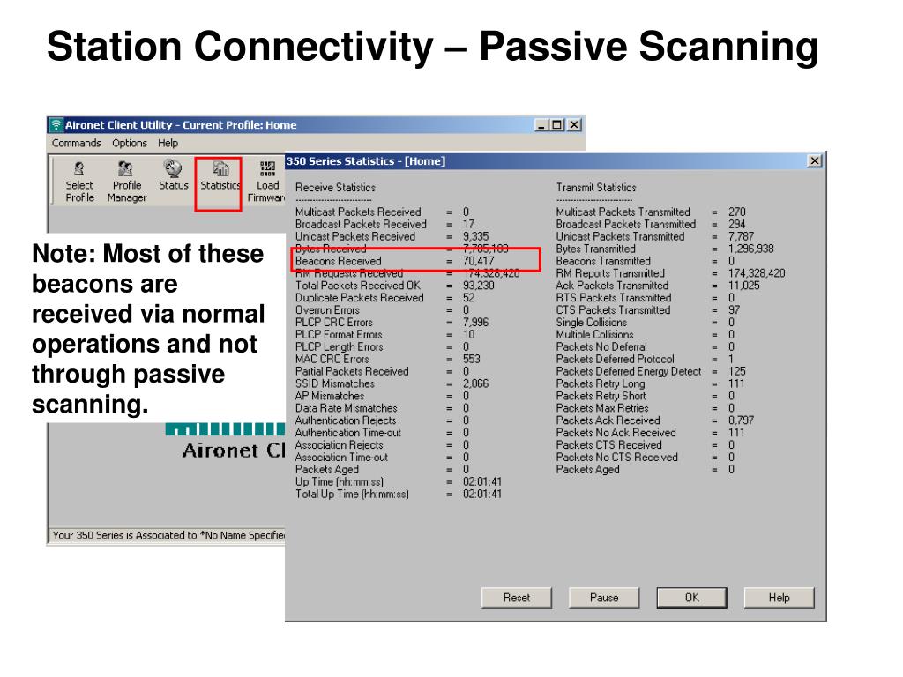The height and width of the screenshot is (677, 903).
Task: Open the Select Profile toolbar icon
Action: click(x=79, y=182)
